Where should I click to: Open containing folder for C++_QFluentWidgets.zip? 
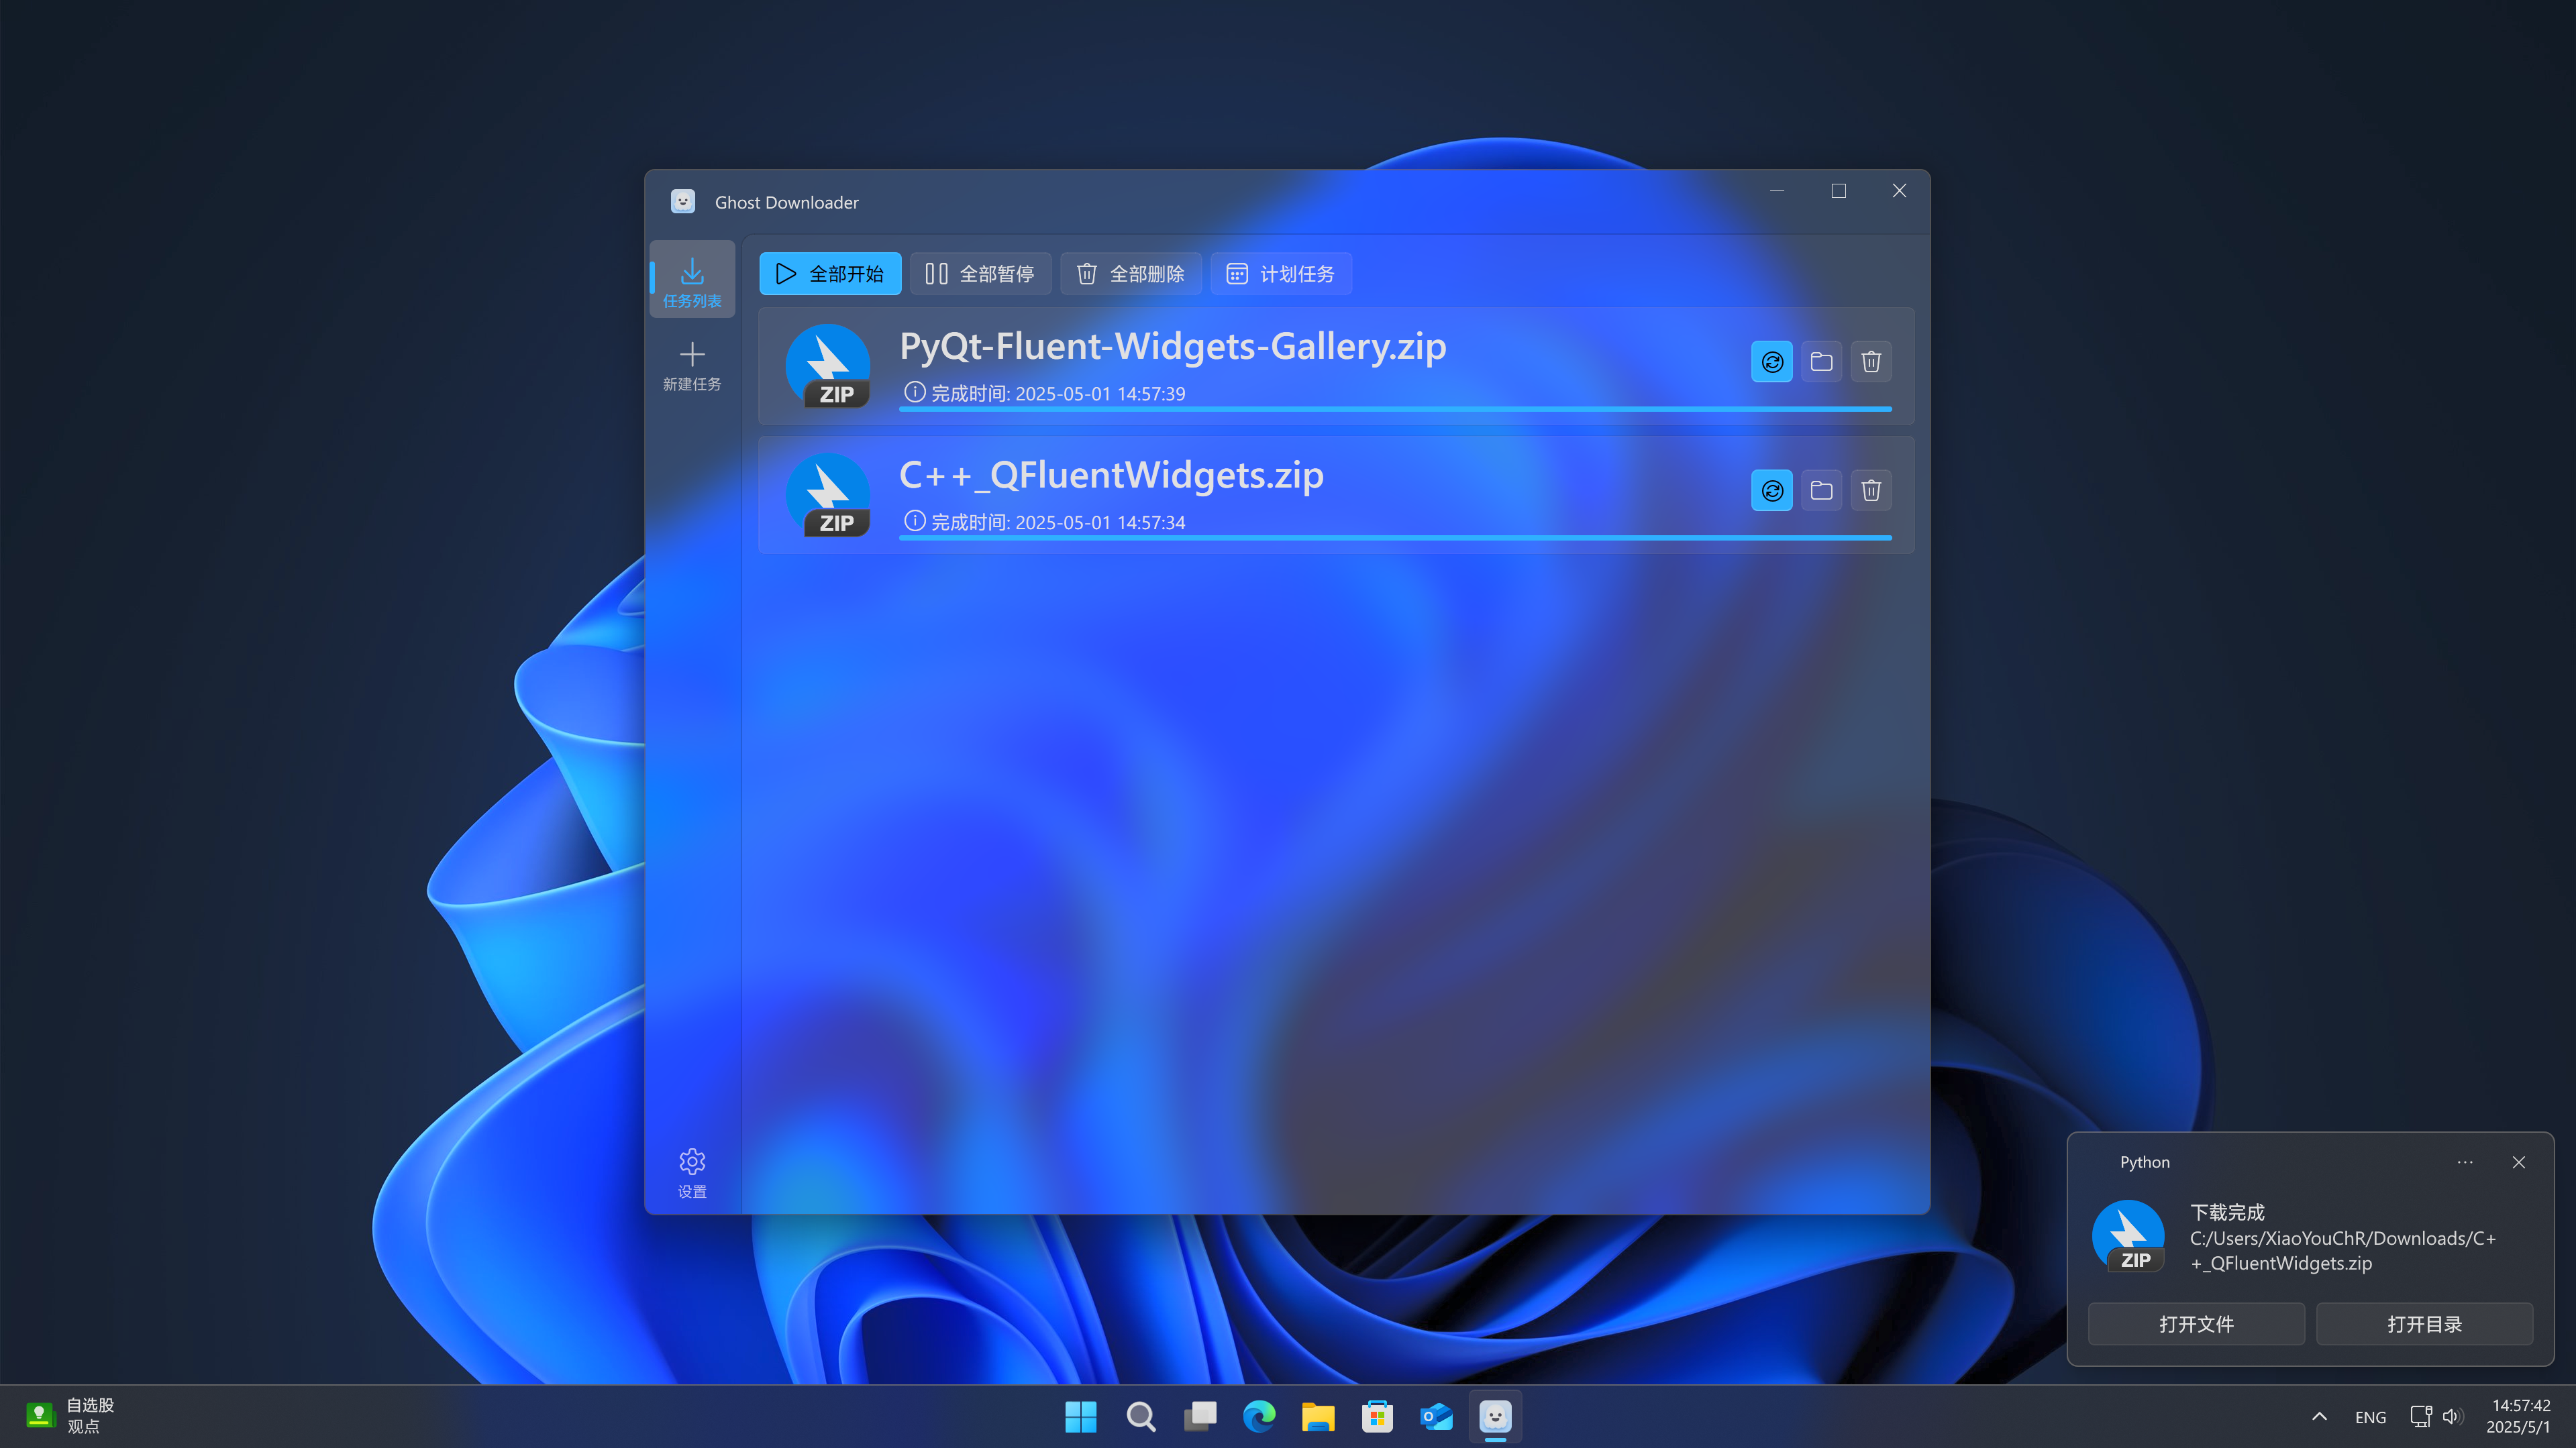[1821, 491]
